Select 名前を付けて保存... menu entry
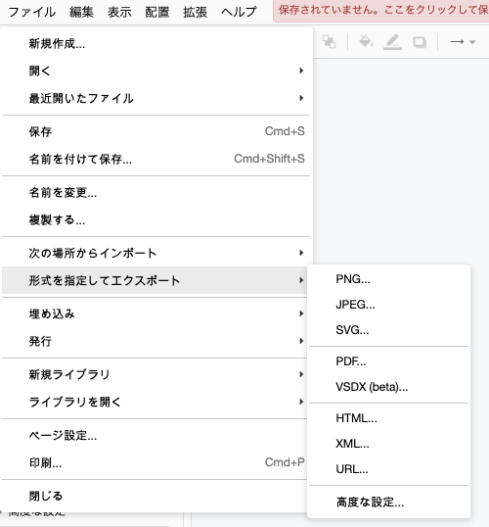Image resolution: width=489 pixels, height=527 pixels. tap(156, 159)
